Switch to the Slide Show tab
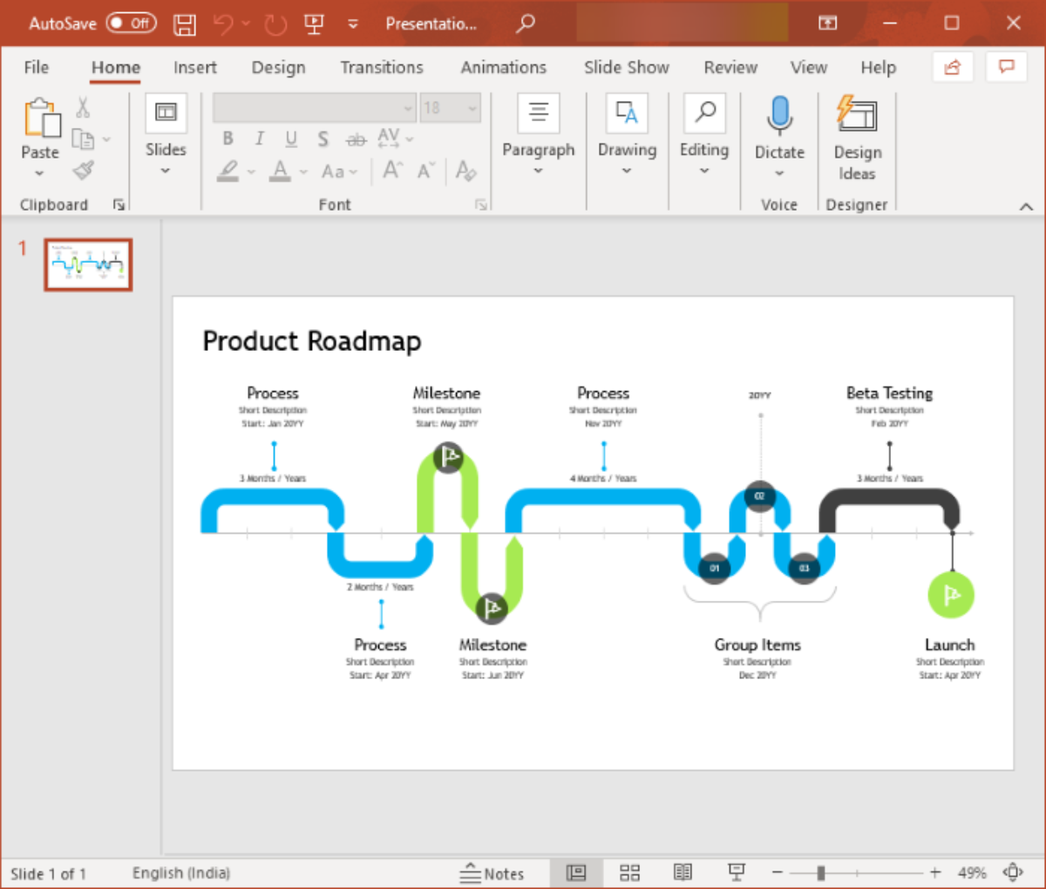The height and width of the screenshot is (889, 1046). tap(626, 67)
